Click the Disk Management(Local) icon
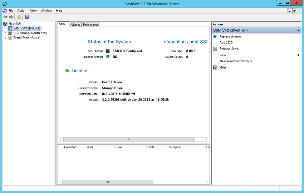 coord(10,33)
